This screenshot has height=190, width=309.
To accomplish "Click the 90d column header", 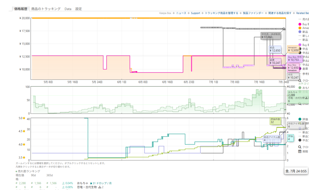I will 33,175.
